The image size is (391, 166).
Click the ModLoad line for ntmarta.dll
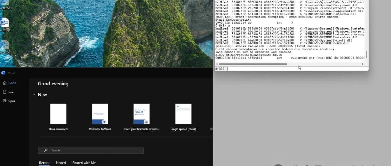pos(285,14)
